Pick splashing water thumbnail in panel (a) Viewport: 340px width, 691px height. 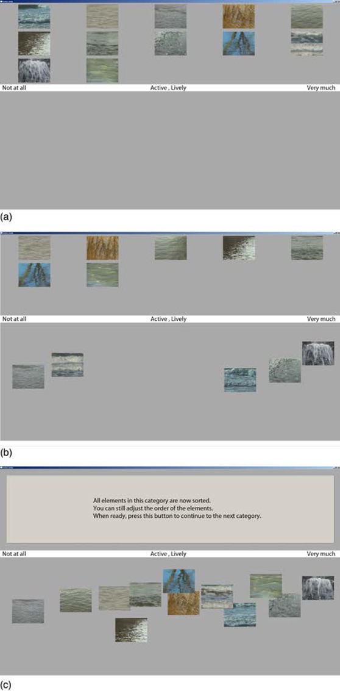coord(171,43)
